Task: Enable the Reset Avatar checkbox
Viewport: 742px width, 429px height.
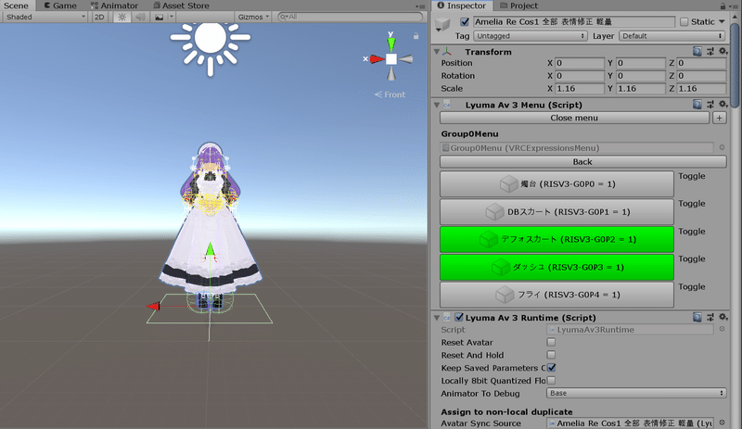Action: coord(551,342)
